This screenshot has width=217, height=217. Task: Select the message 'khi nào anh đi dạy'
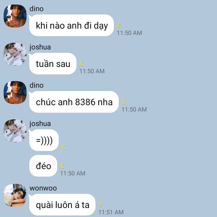pos(71,25)
